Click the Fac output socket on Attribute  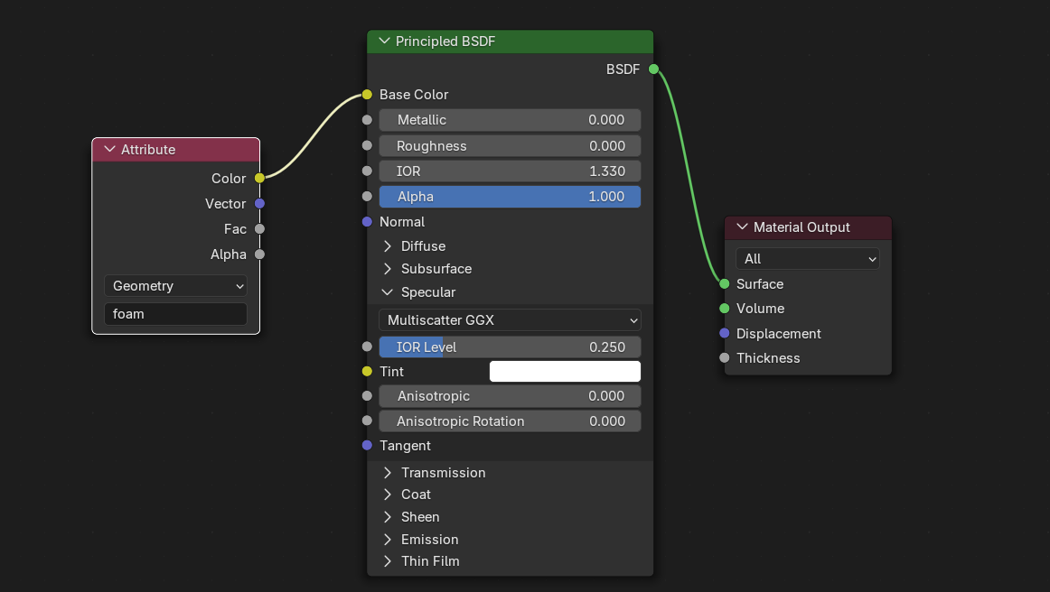[260, 229]
